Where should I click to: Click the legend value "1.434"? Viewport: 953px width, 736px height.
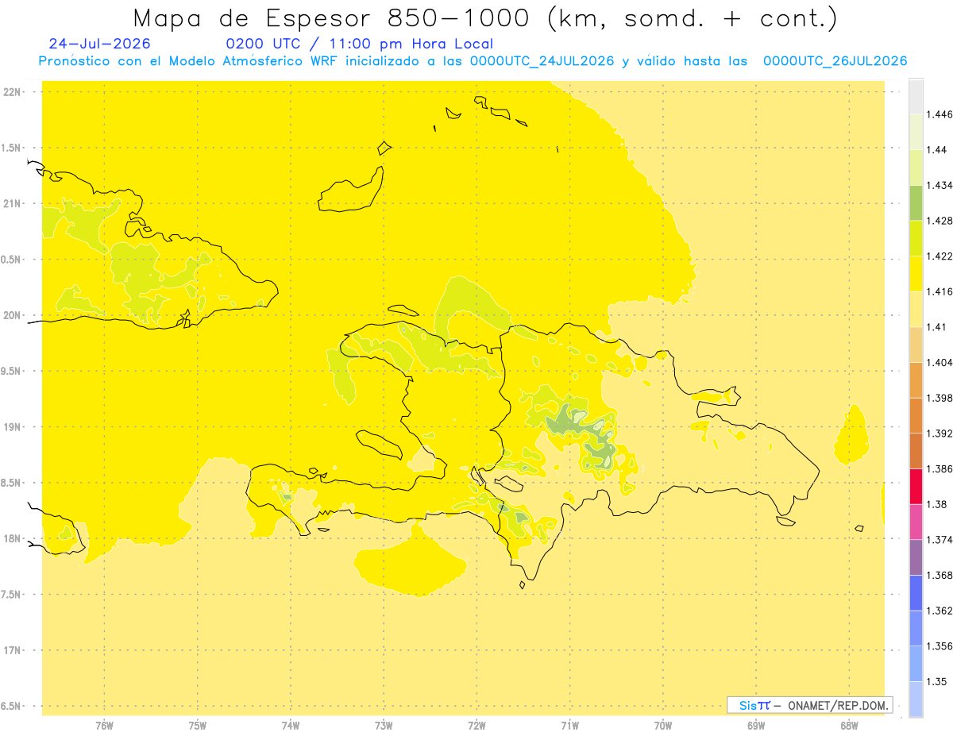click(941, 185)
